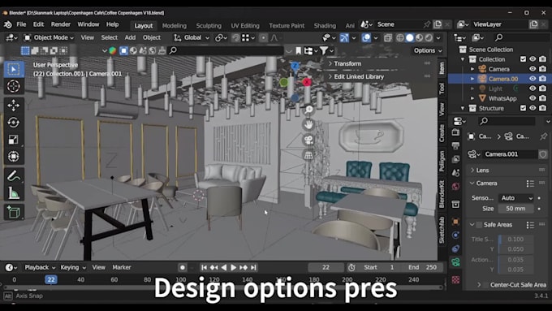Switch perspective/orthographic with the grid gizmo
The width and height of the screenshot is (552, 311).
(x=308, y=155)
